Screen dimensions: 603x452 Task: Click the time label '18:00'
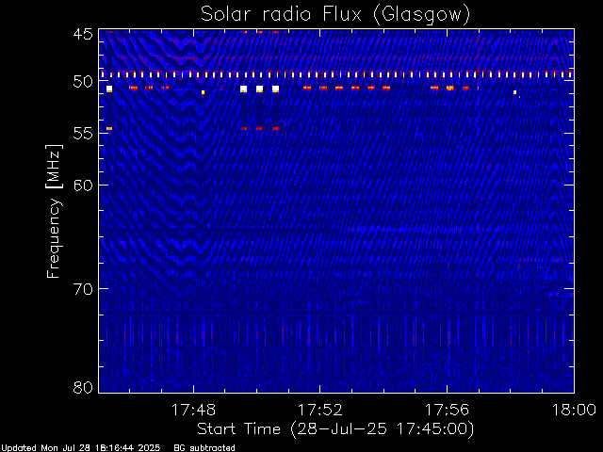[574, 411]
